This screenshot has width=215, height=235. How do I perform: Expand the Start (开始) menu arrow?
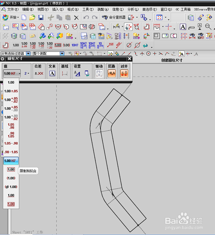tap(18, 18)
